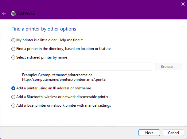The width and height of the screenshot is (187, 139).
Task: Pick the IP address or hostname radio button
Action: (13, 88)
